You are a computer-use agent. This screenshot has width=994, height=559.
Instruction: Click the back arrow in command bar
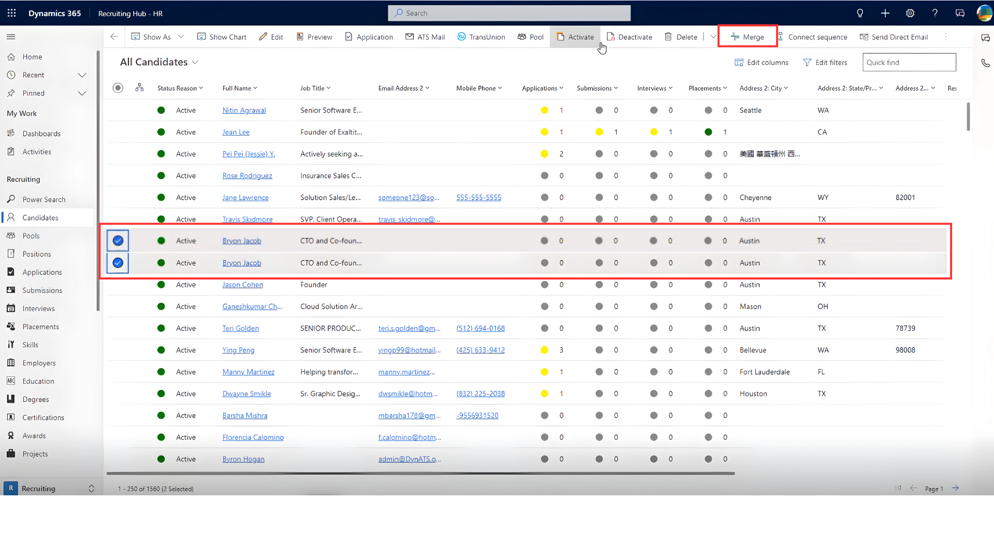[114, 37]
